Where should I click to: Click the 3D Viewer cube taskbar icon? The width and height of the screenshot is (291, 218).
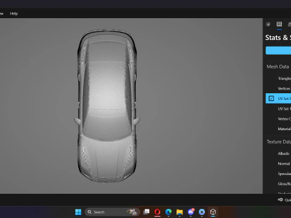point(213,212)
